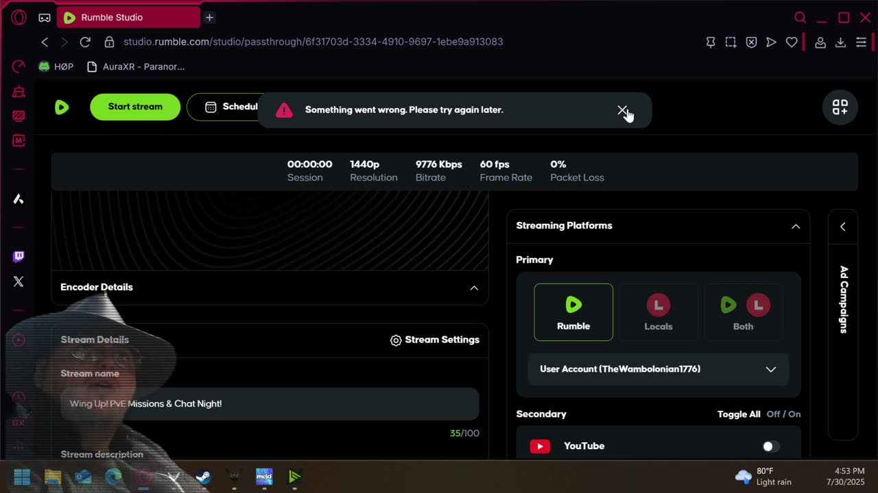This screenshot has height=493, width=878.
Task: Click Toggle All Off / On
Action: point(759,414)
